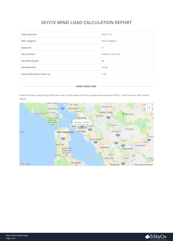Click 'Hayward' label on map
This screenshot has height=241, width=173.
(104, 147)
